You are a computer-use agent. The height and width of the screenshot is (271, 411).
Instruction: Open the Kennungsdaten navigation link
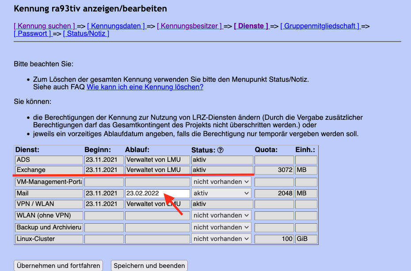pyautogui.click(x=116, y=26)
